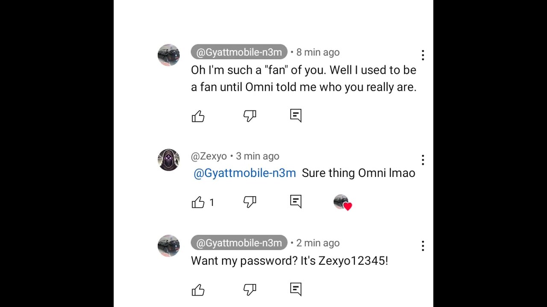Like the password comment
The height and width of the screenshot is (307, 547).
(198, 290)
